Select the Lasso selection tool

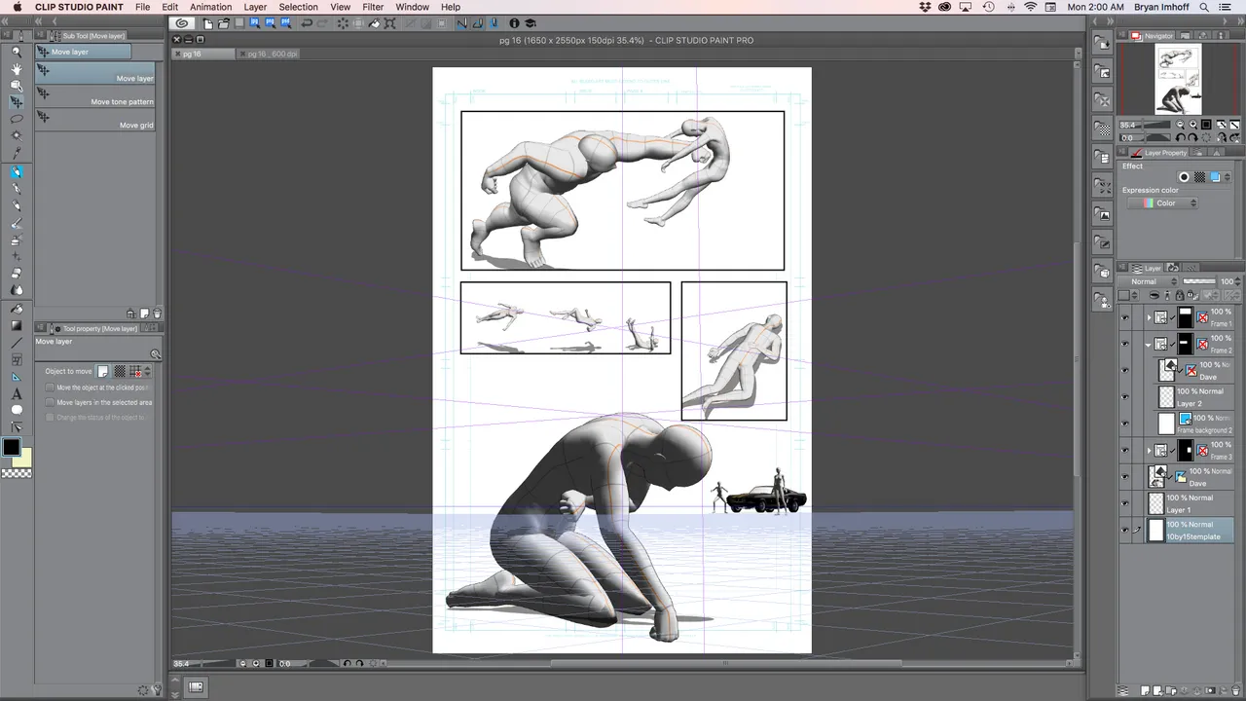click(x=17, y=119)
